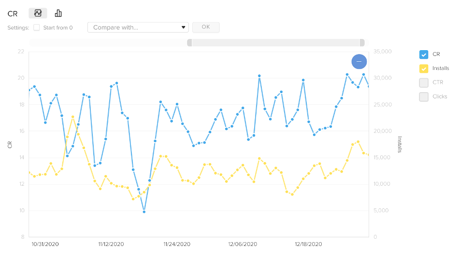
Task: Uncheck the CR legend checkbox
Action: [424, 55]
